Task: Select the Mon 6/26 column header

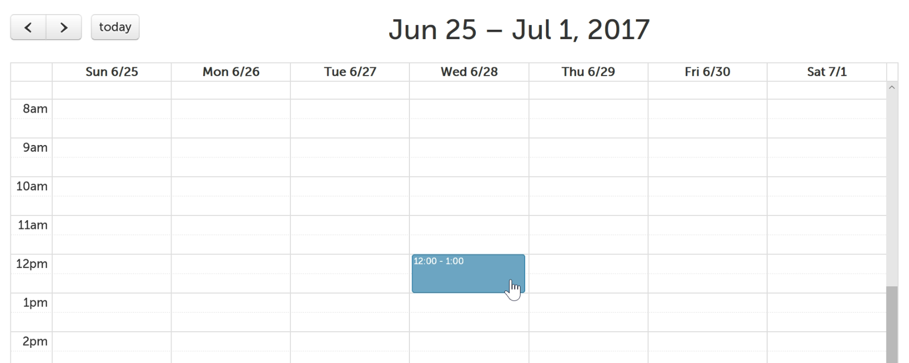Action: coord(231,72)
